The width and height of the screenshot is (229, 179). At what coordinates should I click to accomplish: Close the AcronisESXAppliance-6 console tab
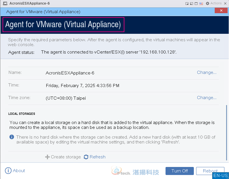[225, 3]
